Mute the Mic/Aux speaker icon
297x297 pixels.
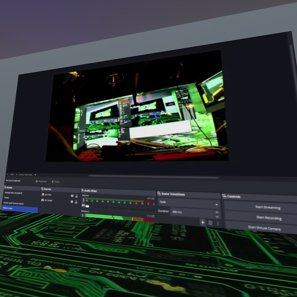[x=83, y=205]
